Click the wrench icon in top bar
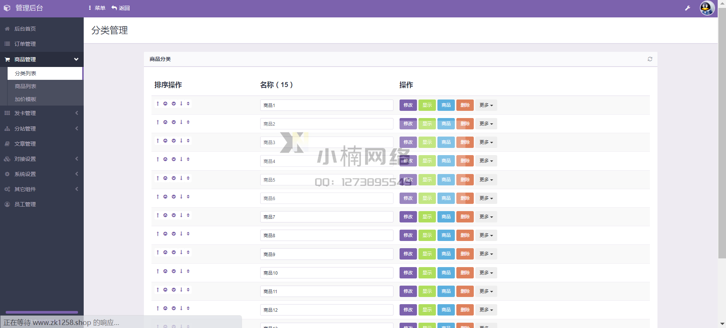Screen dimensions: 726x328 [x=688, y=8]
